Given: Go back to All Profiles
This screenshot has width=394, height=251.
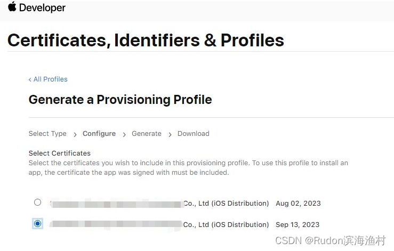Looking at the screenshot, I should tap(50, 79).
